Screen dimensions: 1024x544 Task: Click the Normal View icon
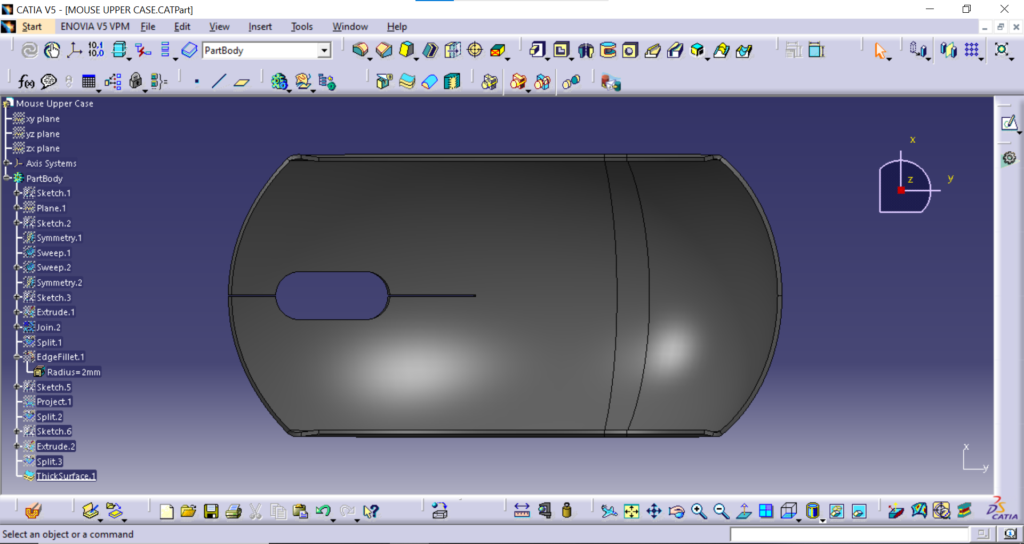click(x=743, y=511)
